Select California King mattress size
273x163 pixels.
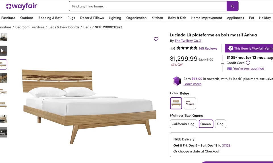[183, 124]
